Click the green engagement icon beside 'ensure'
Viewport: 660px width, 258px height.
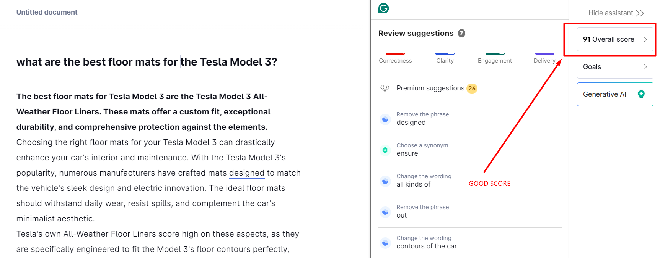click(385, 150)
